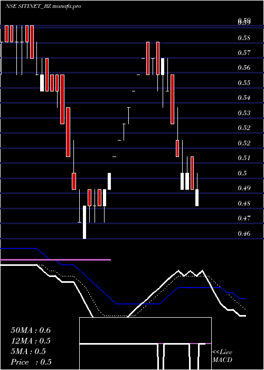Screen dimensions: 264x370
Task: Click the <<Live MACD label
Action: tap(222, 356)
